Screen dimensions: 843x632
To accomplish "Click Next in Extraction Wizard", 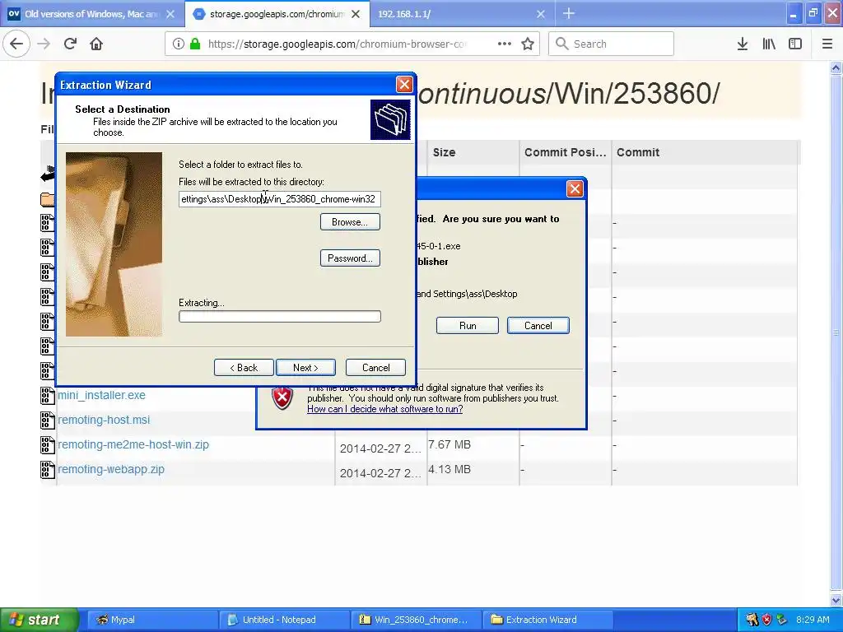I will coord(305,368).
